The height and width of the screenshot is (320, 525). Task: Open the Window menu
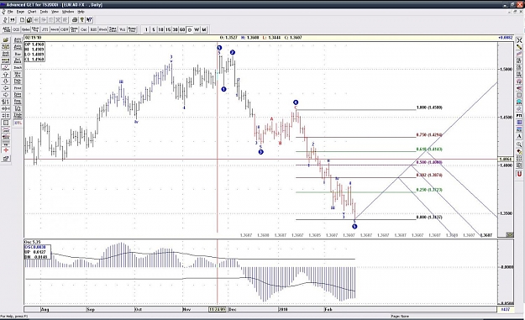pyautogui.click(x=68, y=12)
